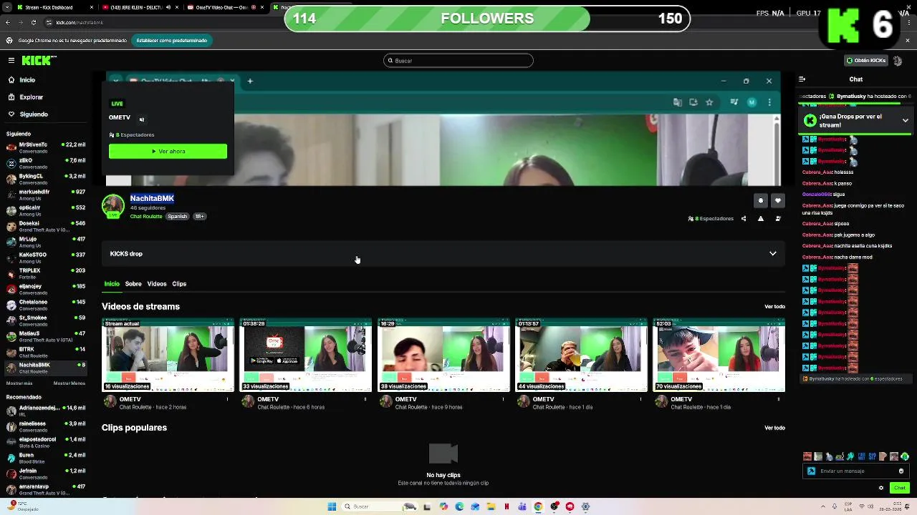917x515 pixels.
Task: Open the 52:03 video thumbnail
Action: pyautogui.click(x=719, y=355)
